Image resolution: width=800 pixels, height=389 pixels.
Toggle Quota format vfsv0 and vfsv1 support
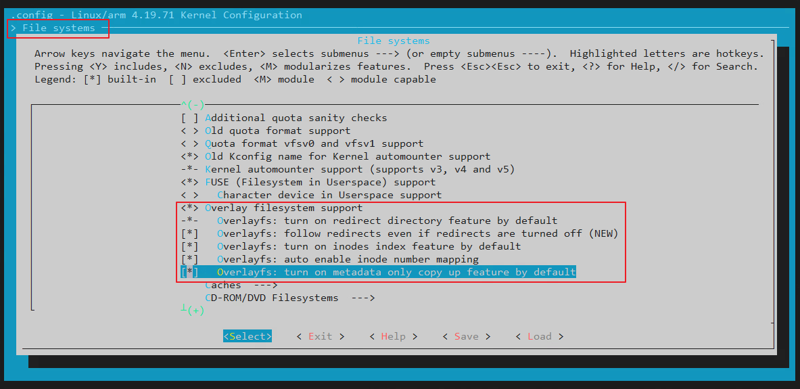189,143
